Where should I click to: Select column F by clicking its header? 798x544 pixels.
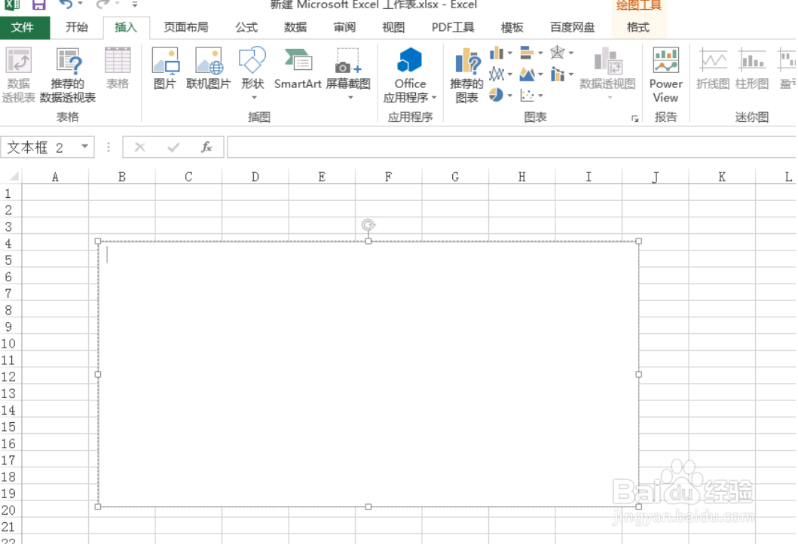pyautogui.click(x=388, y=176)
